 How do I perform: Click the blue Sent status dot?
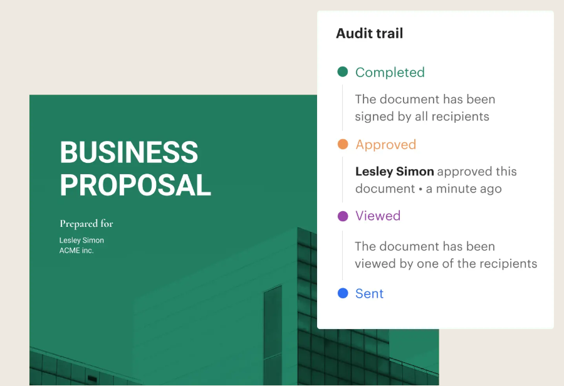click(x=343, y=293)
